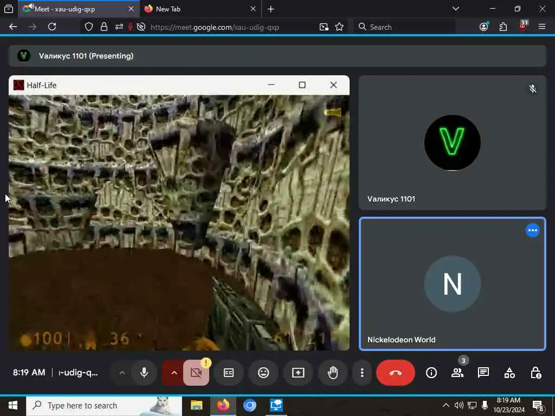Open network tray icon
Image resolution: width=555 pixels, height=416 pixels.
pos(472,405)
